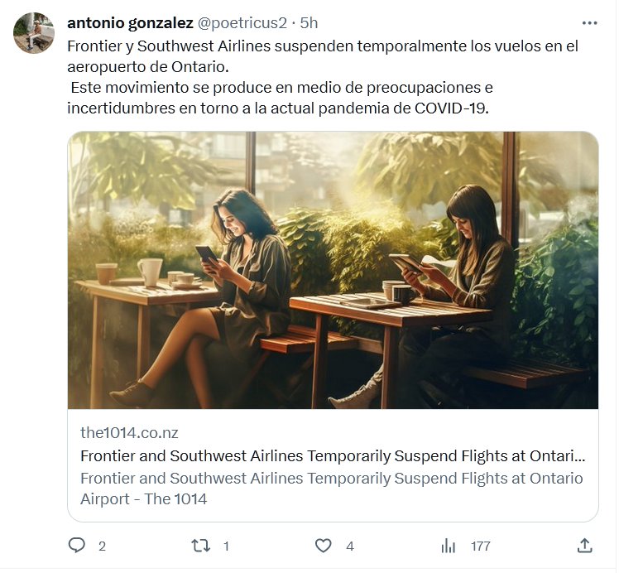Open the @poetricus2 handle link

click(x=240, y=23)
